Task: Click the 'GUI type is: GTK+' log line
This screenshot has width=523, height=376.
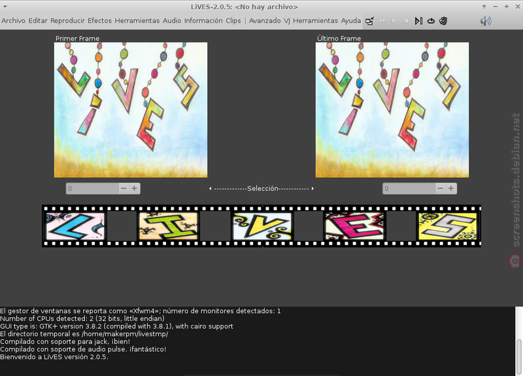Action: 116,326
